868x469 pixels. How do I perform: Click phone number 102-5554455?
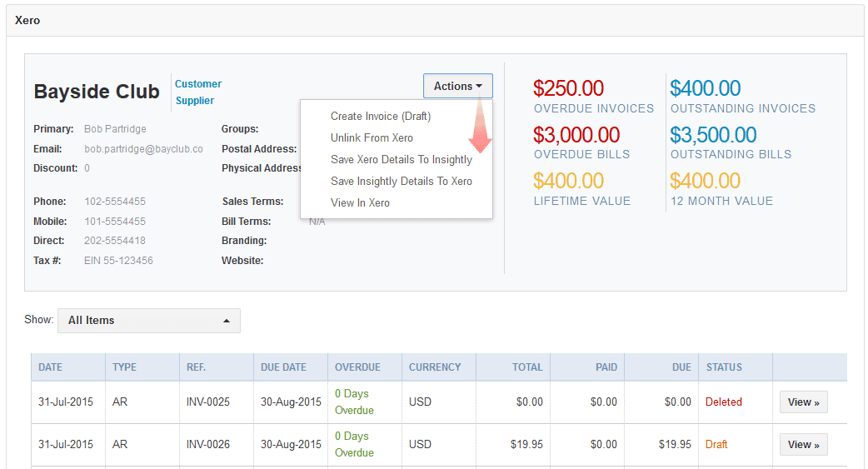click(115, 202)
